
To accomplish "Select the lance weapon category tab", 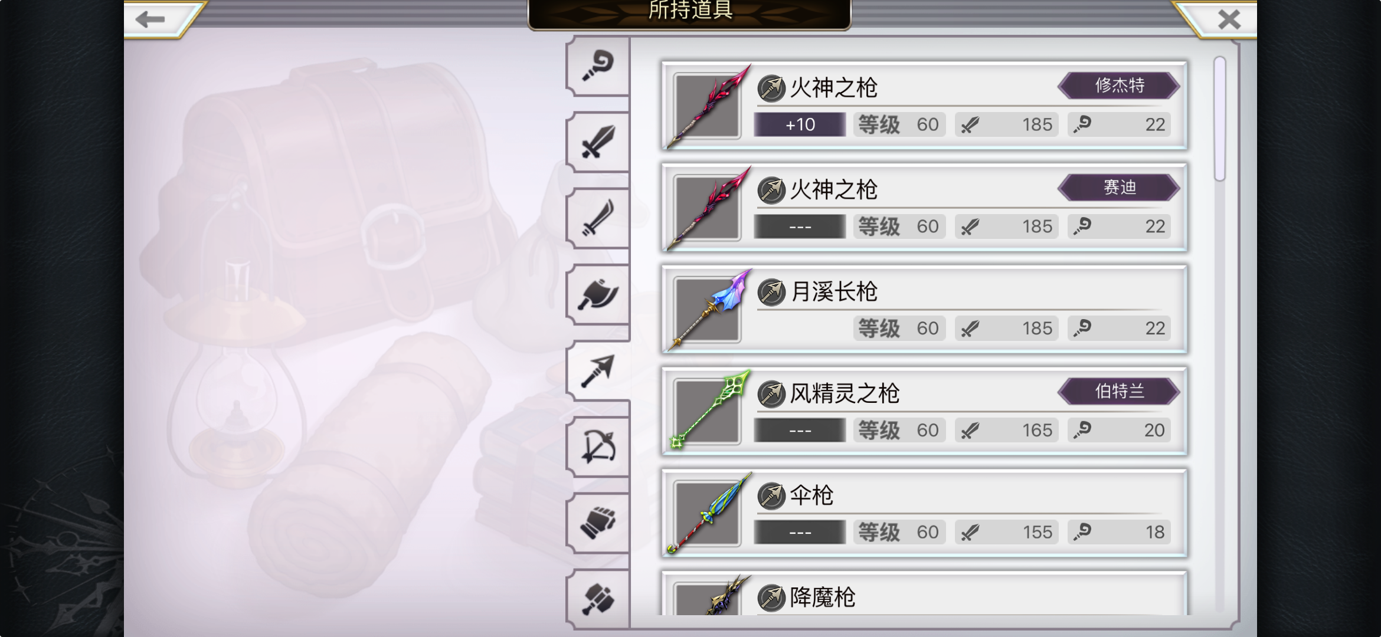I will [x=598, y=371].
